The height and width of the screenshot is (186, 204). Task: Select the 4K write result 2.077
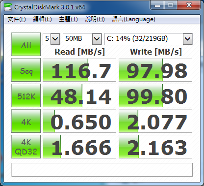coord(155,121)
